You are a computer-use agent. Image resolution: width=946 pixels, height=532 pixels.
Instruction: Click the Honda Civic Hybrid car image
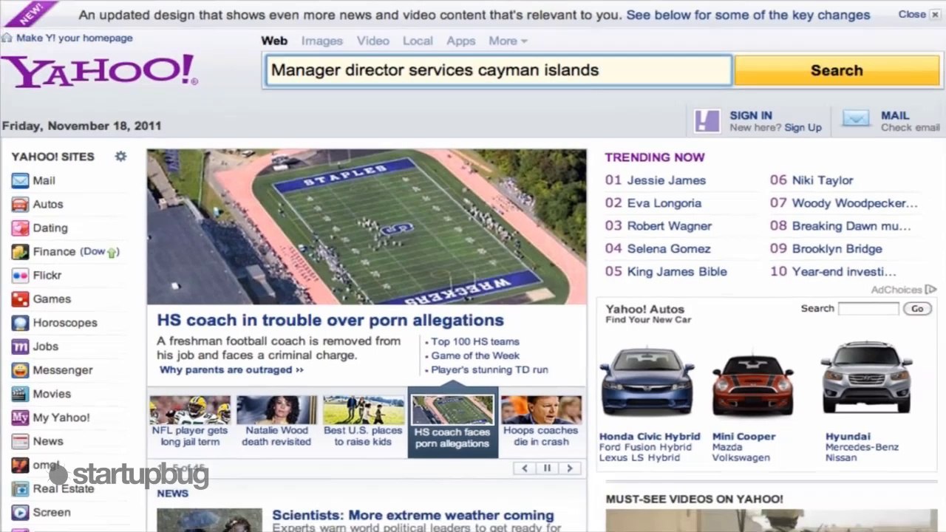click(x=647, y=381)
